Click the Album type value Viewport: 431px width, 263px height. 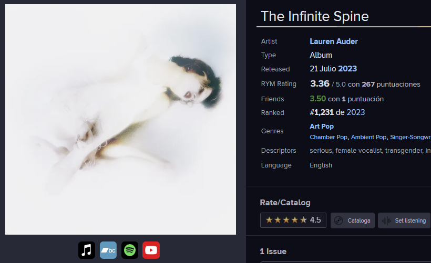pyautogui.click(x=321, y=55)
